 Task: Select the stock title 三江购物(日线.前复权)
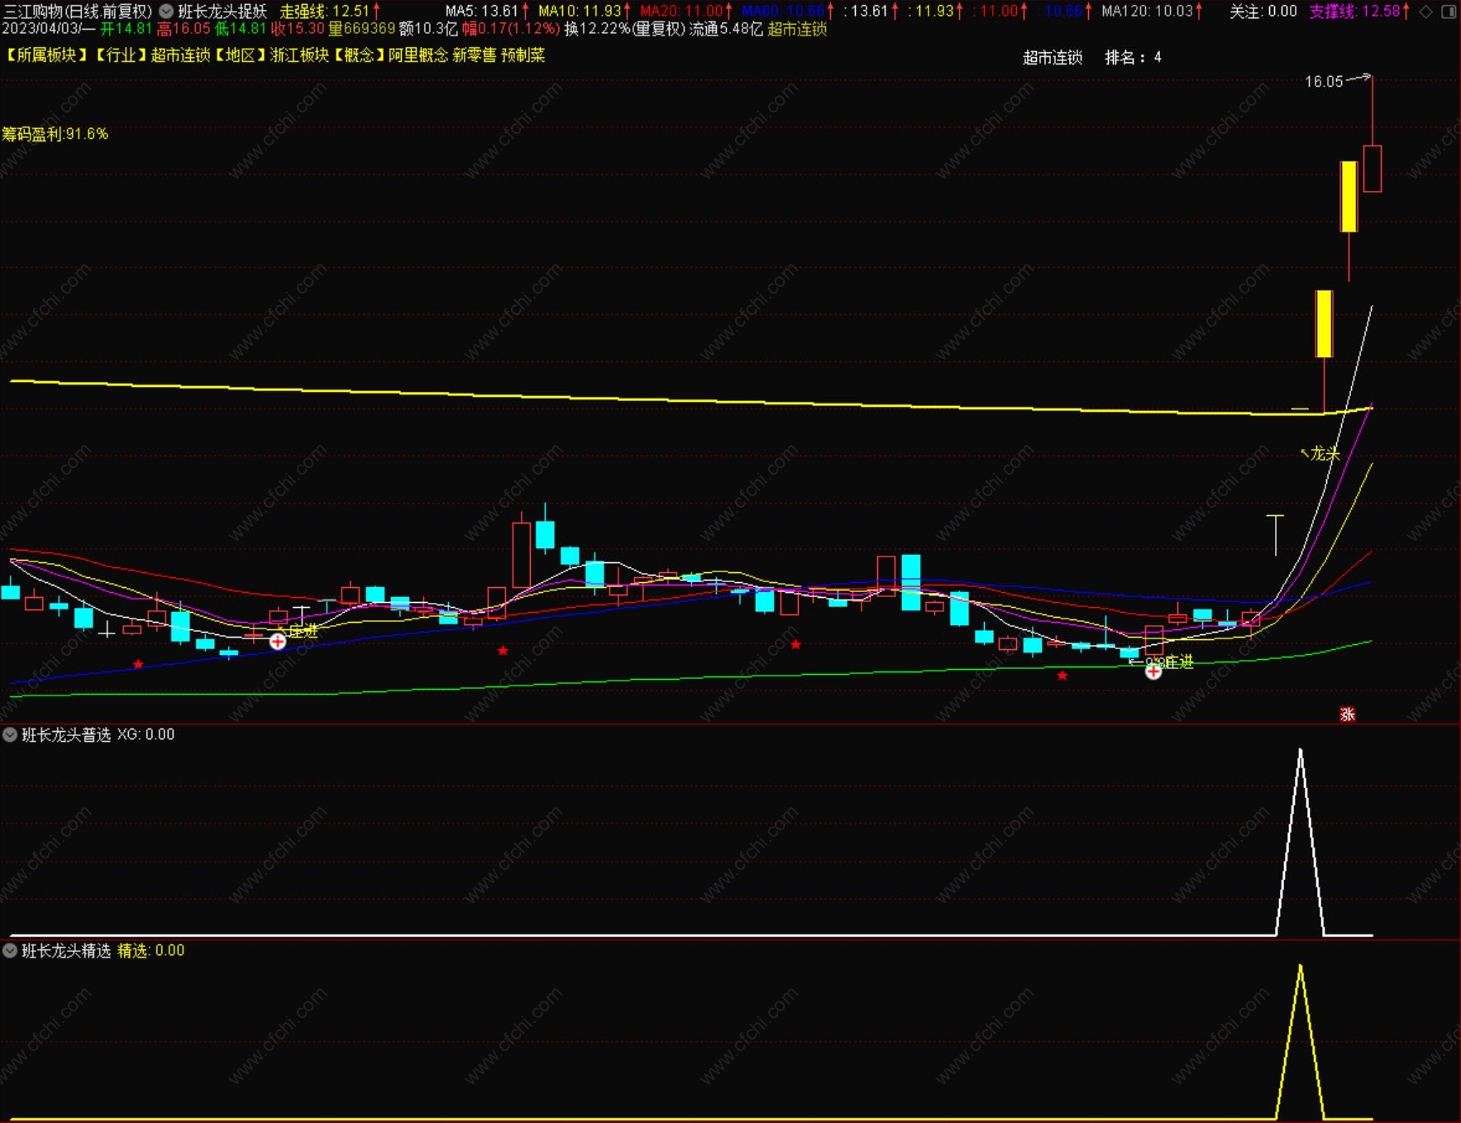(x=78, y=12)
